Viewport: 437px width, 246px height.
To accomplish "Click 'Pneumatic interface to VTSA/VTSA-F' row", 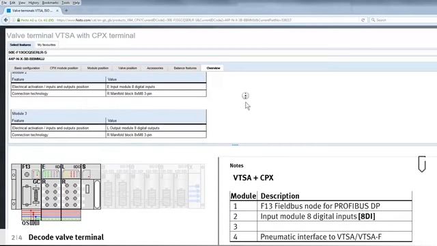I will 320,237.
